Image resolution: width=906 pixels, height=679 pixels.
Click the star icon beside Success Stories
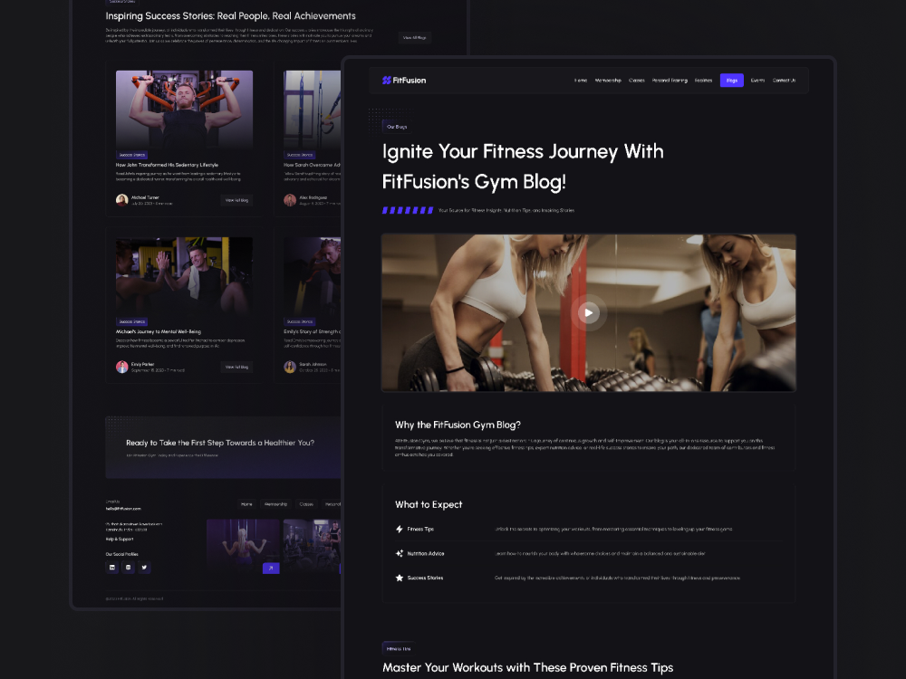pos(400,577)
